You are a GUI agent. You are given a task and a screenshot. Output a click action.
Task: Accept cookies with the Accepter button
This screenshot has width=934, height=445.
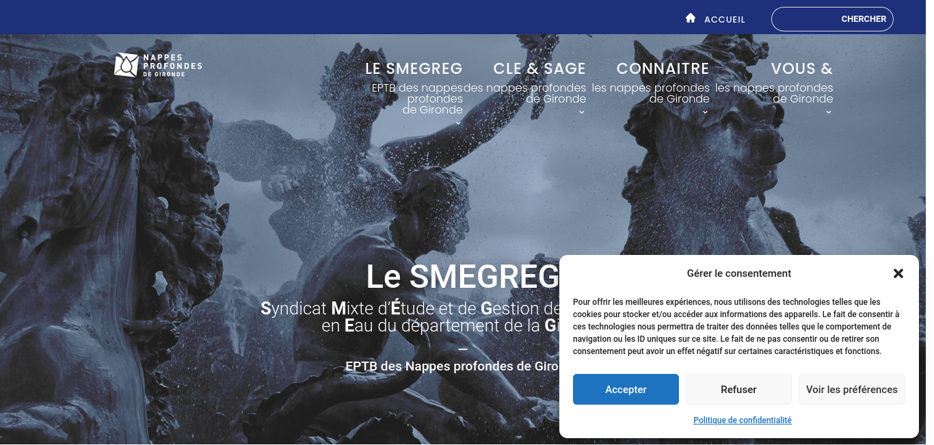626,389
